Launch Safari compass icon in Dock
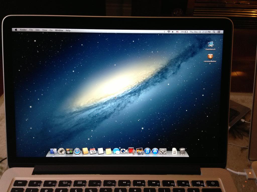 point(77,151)
